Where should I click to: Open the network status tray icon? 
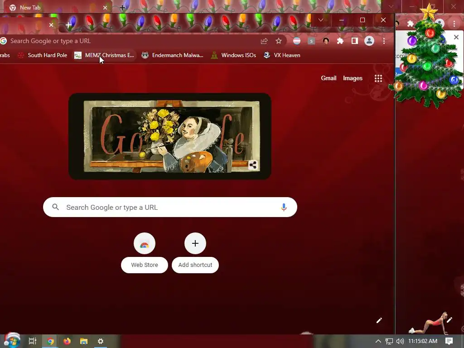389,341
